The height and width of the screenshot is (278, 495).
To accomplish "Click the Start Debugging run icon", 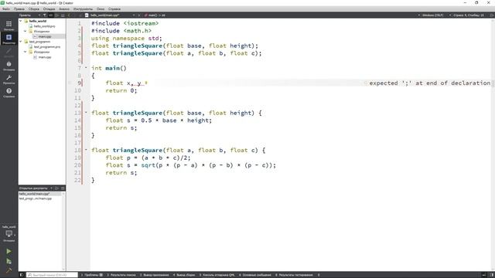I will (x=9, y=261).
